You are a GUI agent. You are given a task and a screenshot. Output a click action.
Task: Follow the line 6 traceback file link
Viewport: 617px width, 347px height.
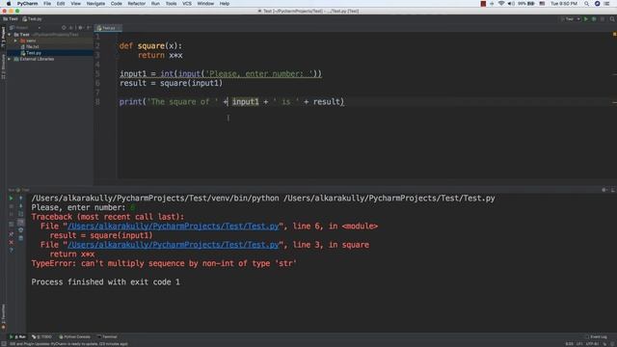pos(174,227)
